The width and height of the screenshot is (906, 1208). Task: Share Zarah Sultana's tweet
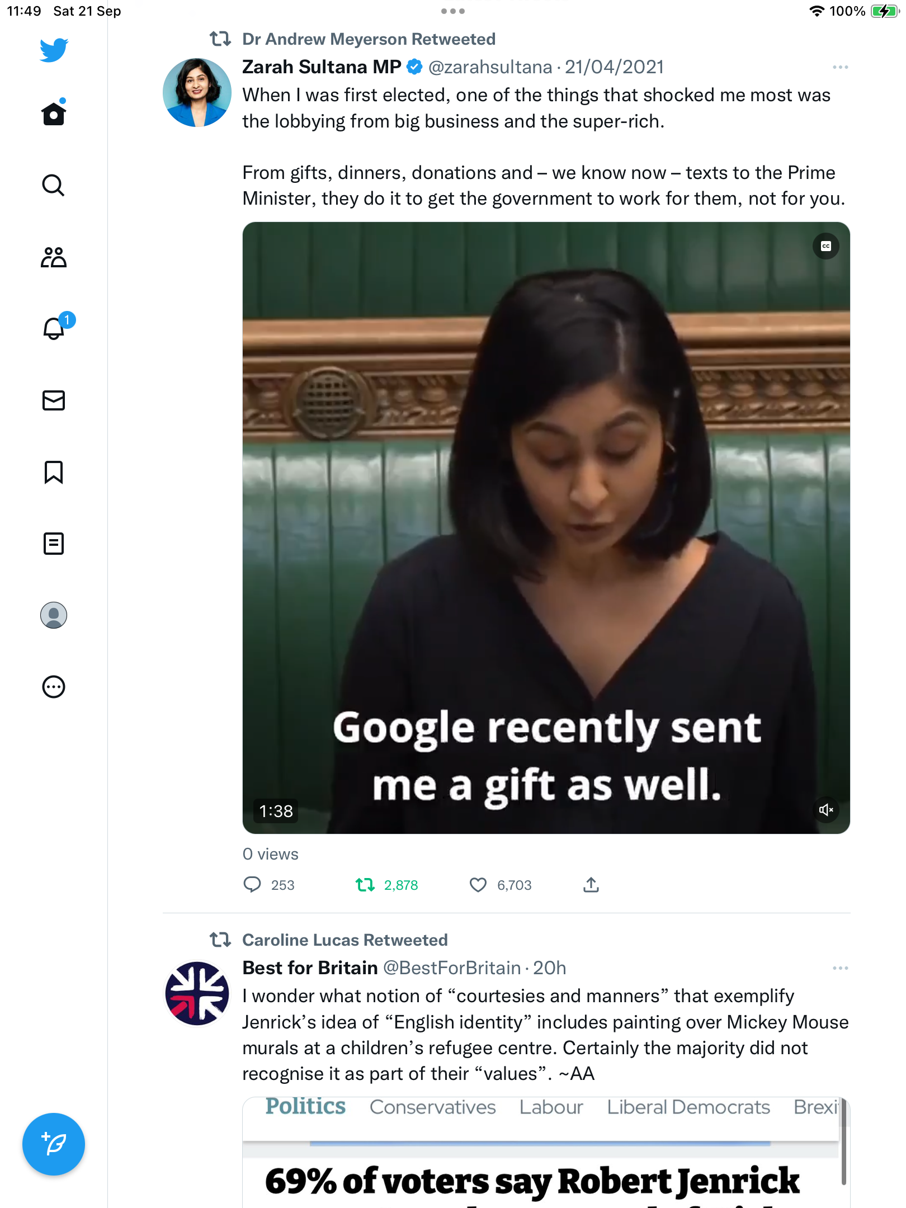(x=591, y=885)
